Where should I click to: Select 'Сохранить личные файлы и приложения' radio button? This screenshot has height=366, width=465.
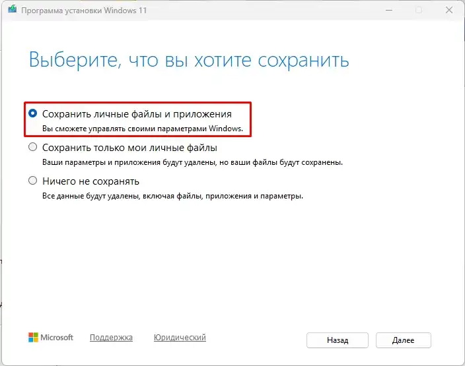(32, 113)
